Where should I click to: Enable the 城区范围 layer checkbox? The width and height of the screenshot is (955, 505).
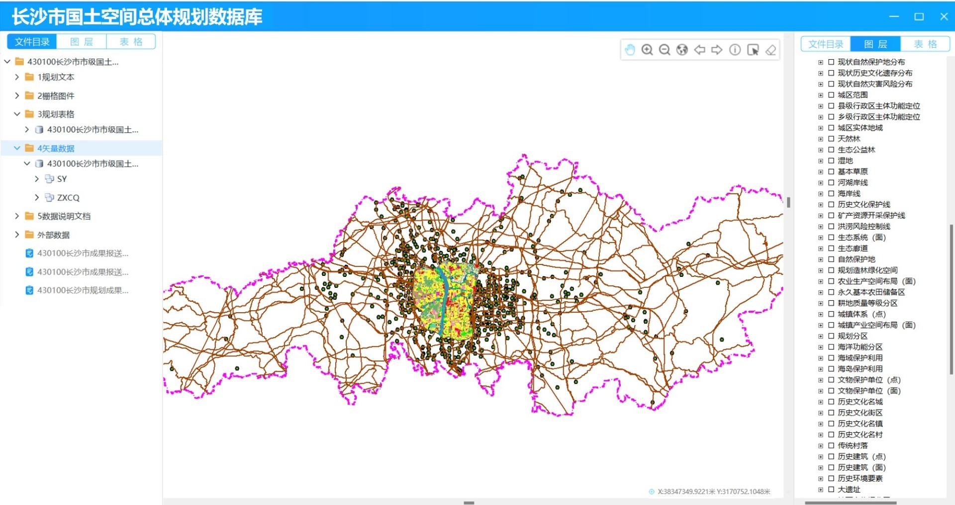click(831, 95)
